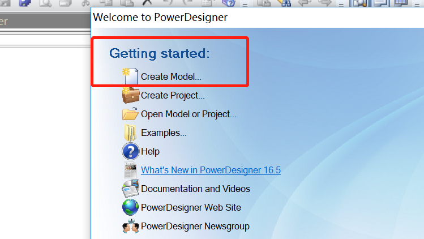Click the Getting started heading
424x239 pixels.
pos(160,53)
